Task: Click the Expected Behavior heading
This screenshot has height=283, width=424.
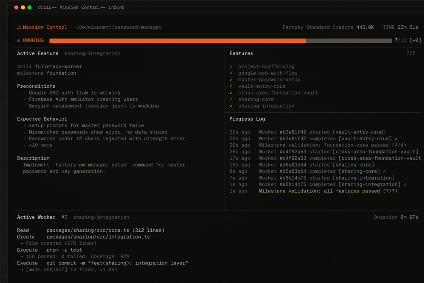Action: pyautogui.click(x=42, y=119)
